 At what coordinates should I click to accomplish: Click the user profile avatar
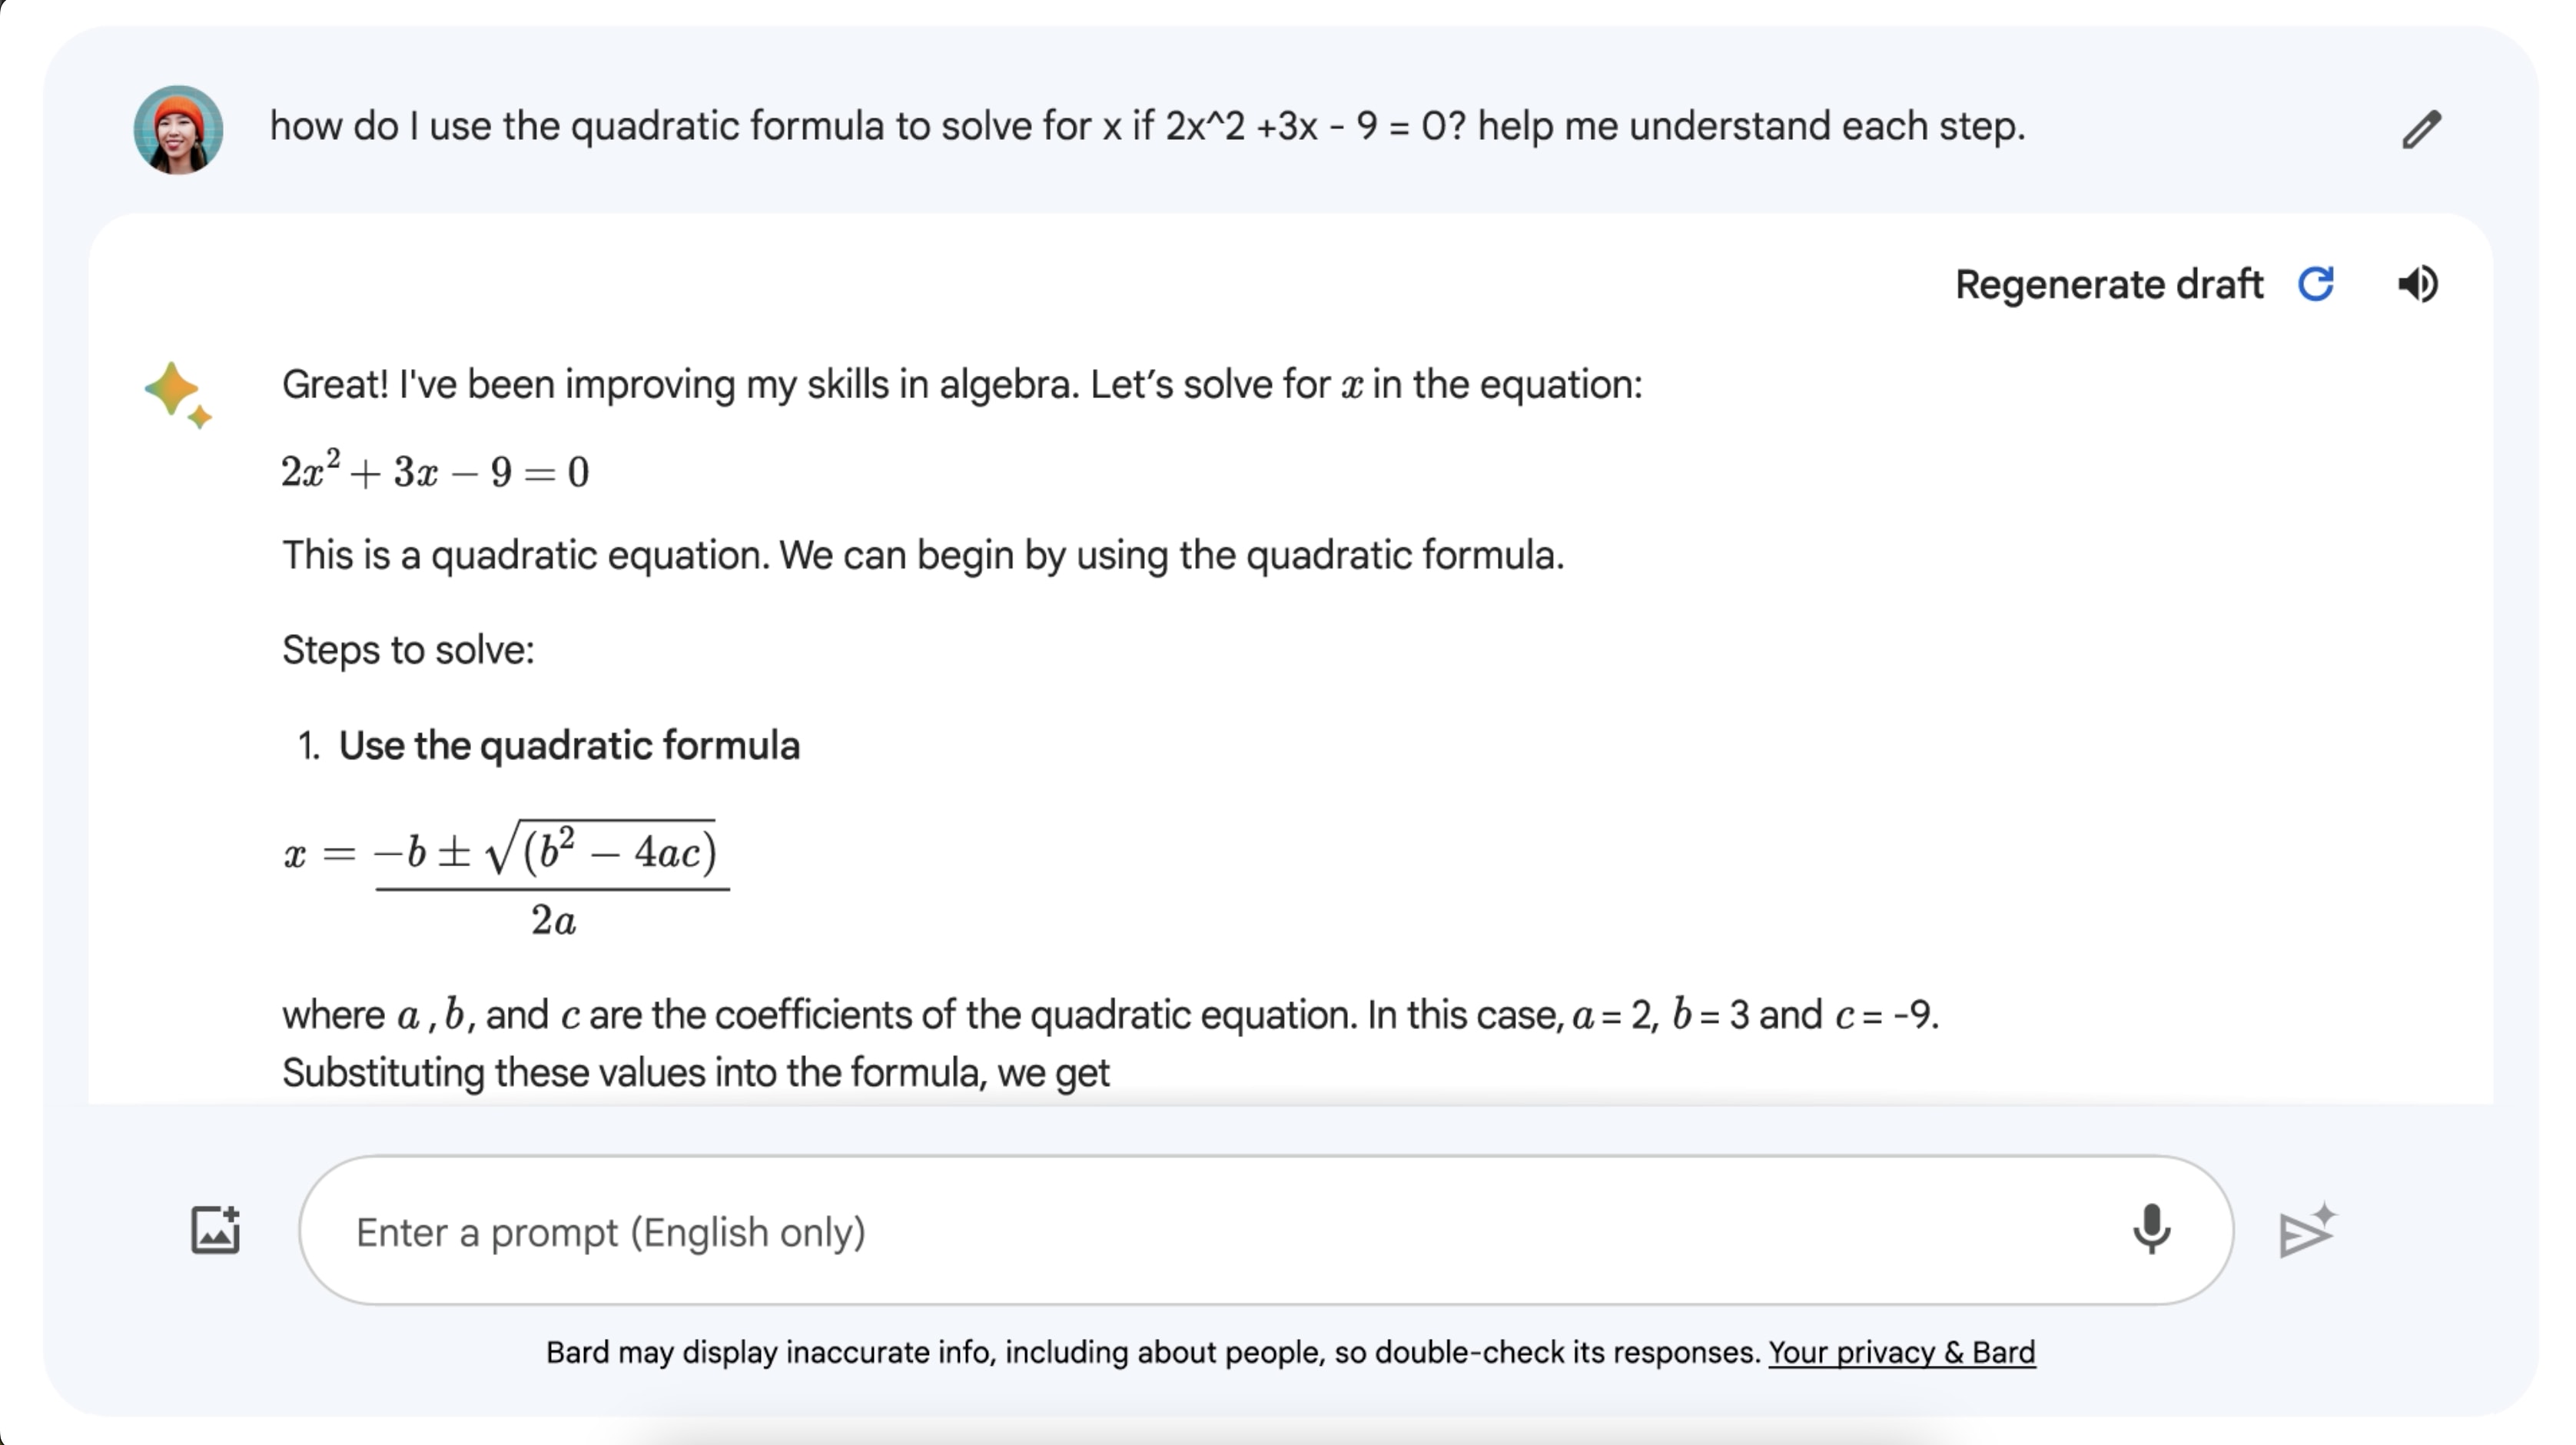pos(178,129)
